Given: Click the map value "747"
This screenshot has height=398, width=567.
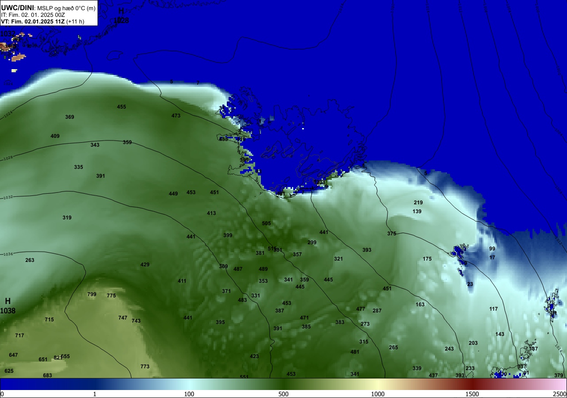Looking at the screenshot, I should pyautogui.click(x=123, y=318).
